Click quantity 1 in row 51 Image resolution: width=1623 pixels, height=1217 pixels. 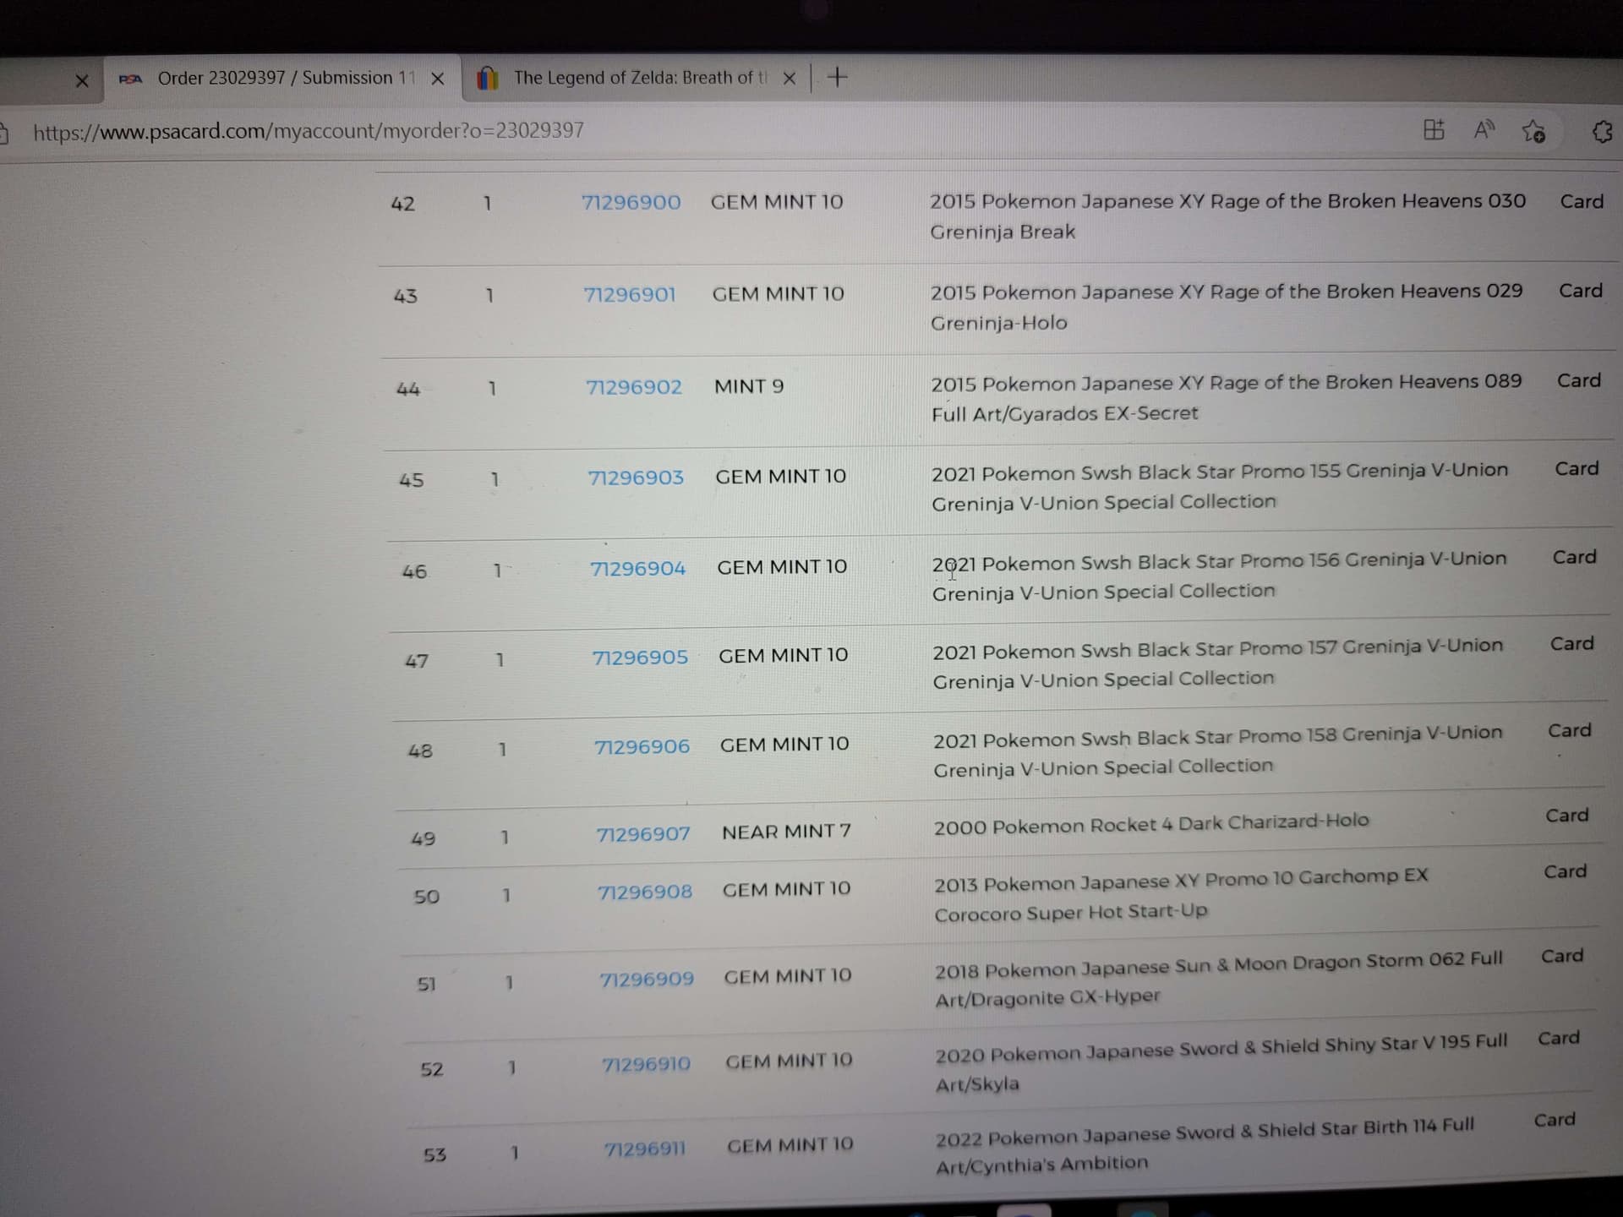[509, 982]
